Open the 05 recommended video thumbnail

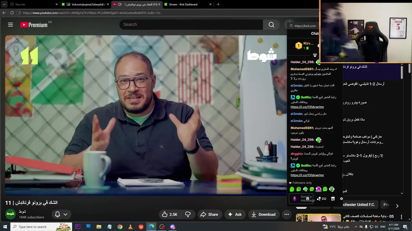coord(318,218)
